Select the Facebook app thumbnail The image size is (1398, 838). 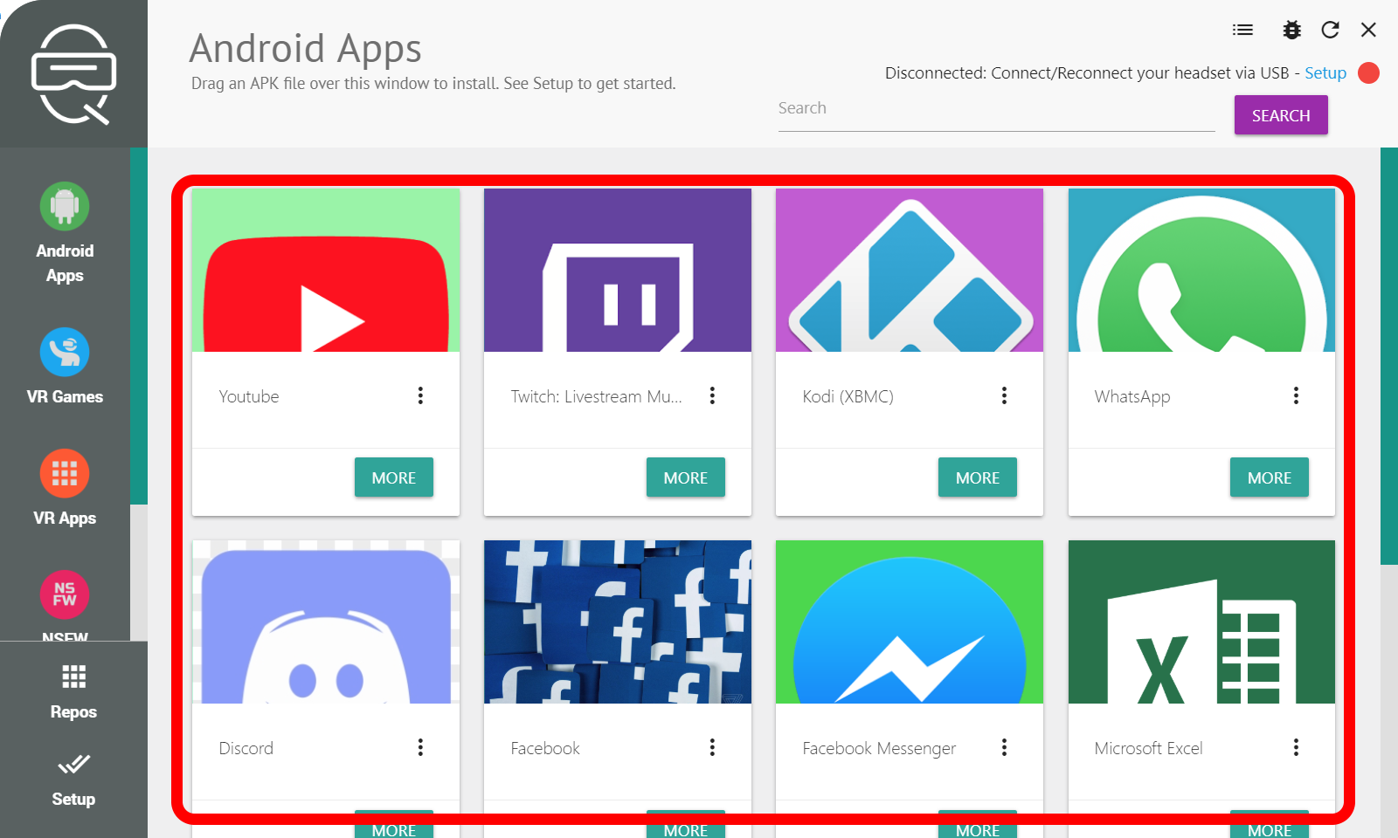(x=618, y=622)
